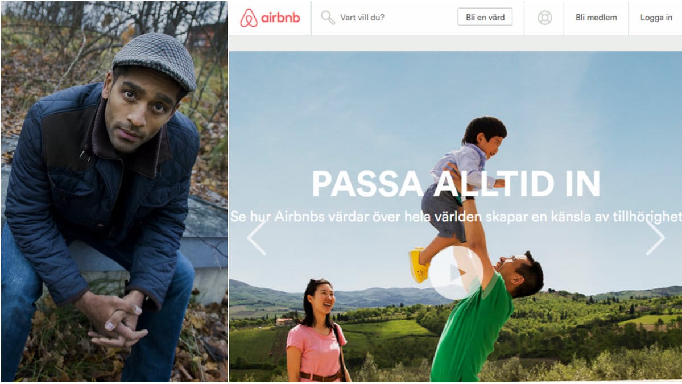The height and width of the screenshot is (384, 682).
Task: Focus the 'Vart vill du?' search field
Action: tap(383, 18)
